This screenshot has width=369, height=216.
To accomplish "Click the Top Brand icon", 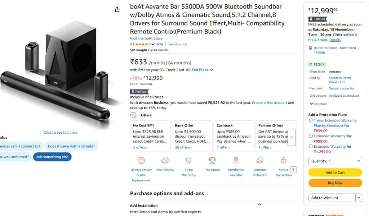I will pos(212,161).
